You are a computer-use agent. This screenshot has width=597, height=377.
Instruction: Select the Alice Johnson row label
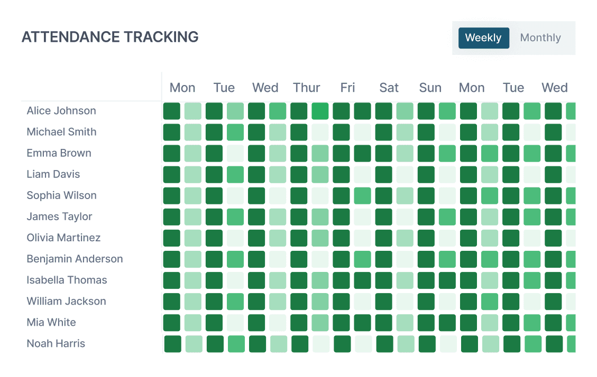pyautogui.click(x=61, y=111)
